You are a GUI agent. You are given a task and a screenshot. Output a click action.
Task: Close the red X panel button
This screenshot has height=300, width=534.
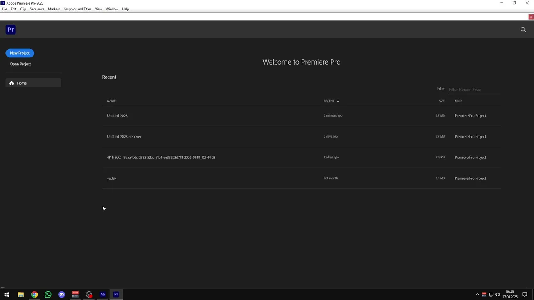531,17
